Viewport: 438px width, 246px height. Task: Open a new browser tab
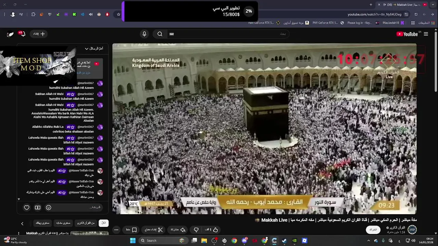(x=371, y=4)
